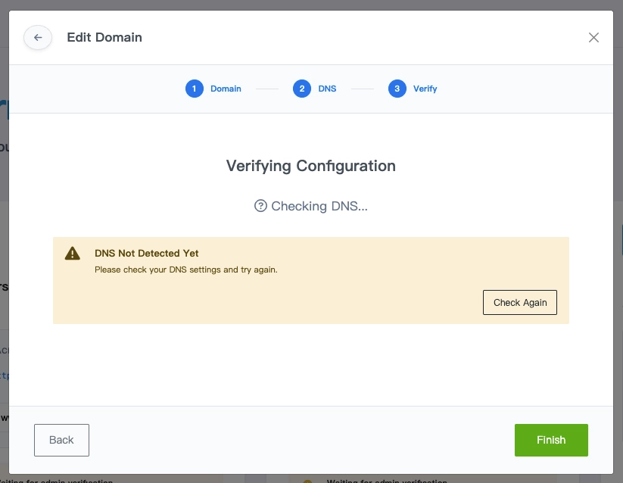This screenshot has width=623, height=483.
Task: Click the 'Edit Domain' dialog title
Action: coord(104,37)
